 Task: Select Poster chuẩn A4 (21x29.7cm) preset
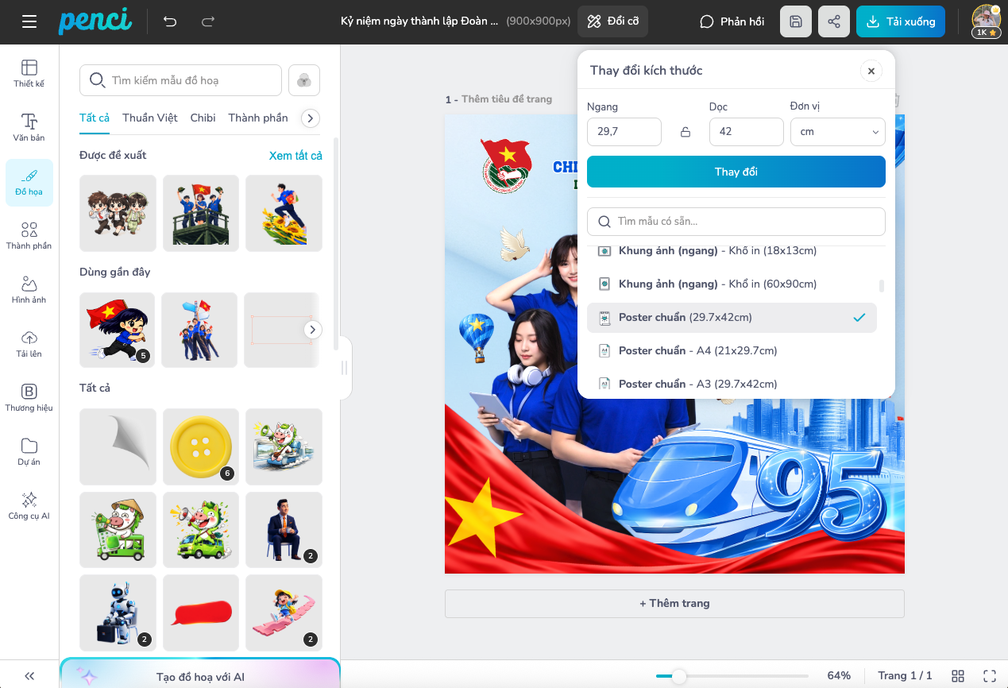(697, 350)
